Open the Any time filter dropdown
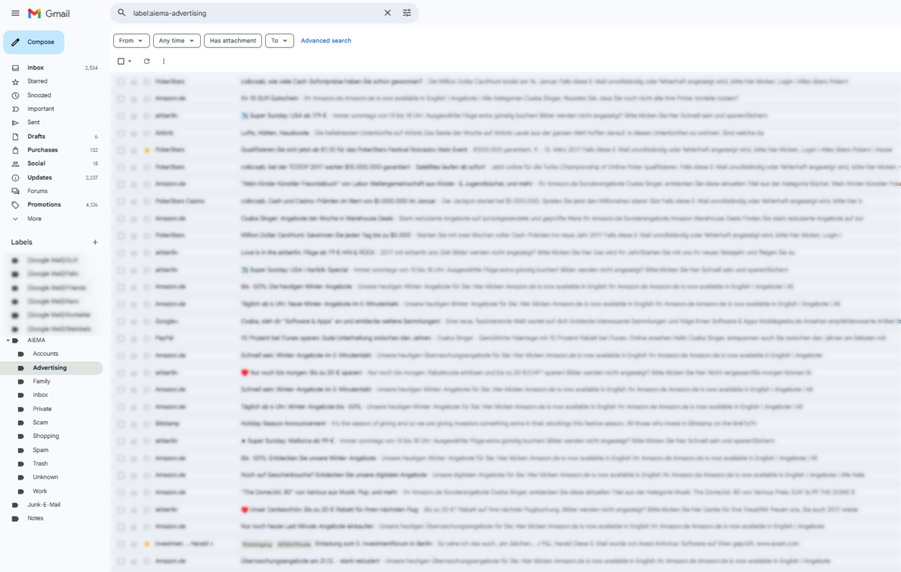 pyautogui.click(x=176, y=40)
